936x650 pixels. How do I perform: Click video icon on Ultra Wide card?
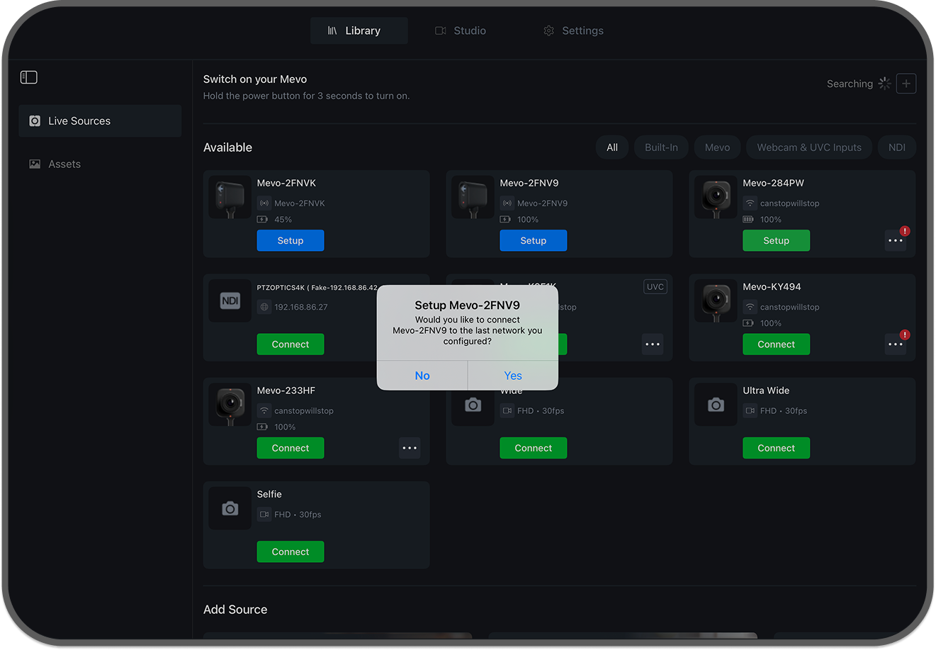pos(750,410)
